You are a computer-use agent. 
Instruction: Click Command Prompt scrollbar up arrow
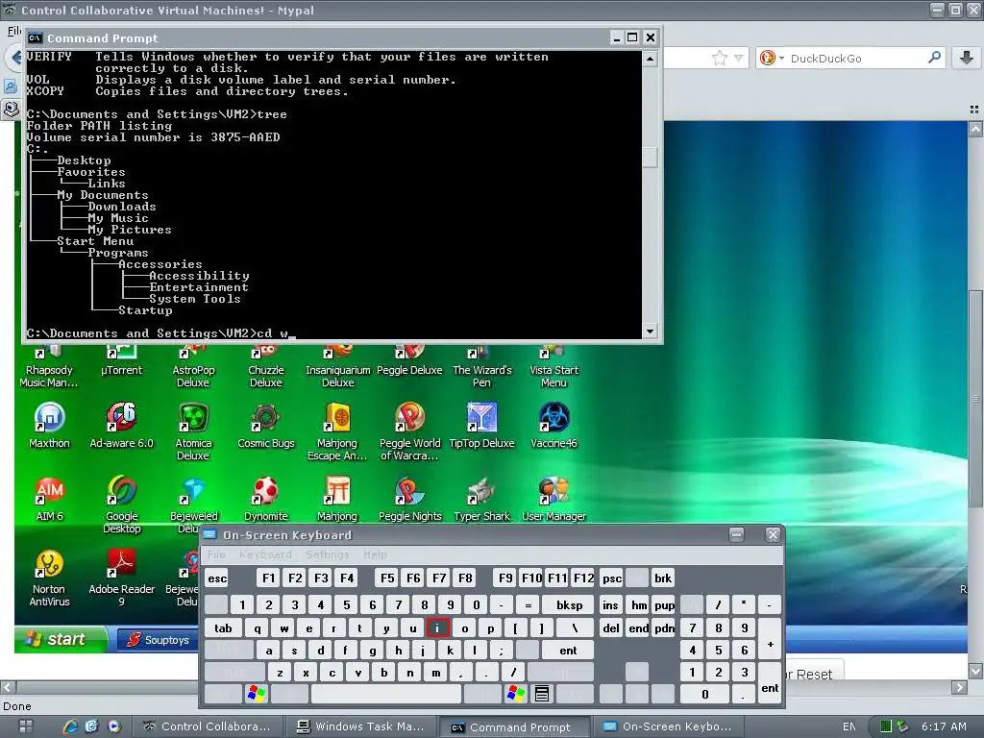650,59
